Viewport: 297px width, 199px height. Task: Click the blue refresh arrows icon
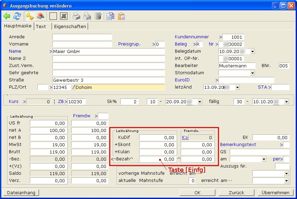point(17,16)
